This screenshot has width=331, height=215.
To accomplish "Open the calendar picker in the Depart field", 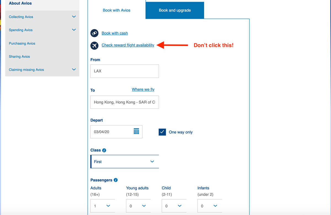I will [x=136, y=132].
